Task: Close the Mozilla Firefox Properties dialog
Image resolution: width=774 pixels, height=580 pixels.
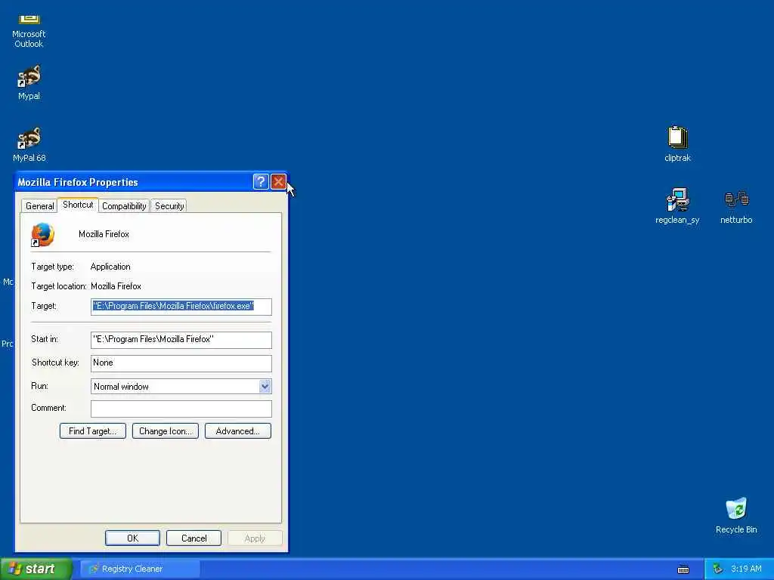Action: 278,181
